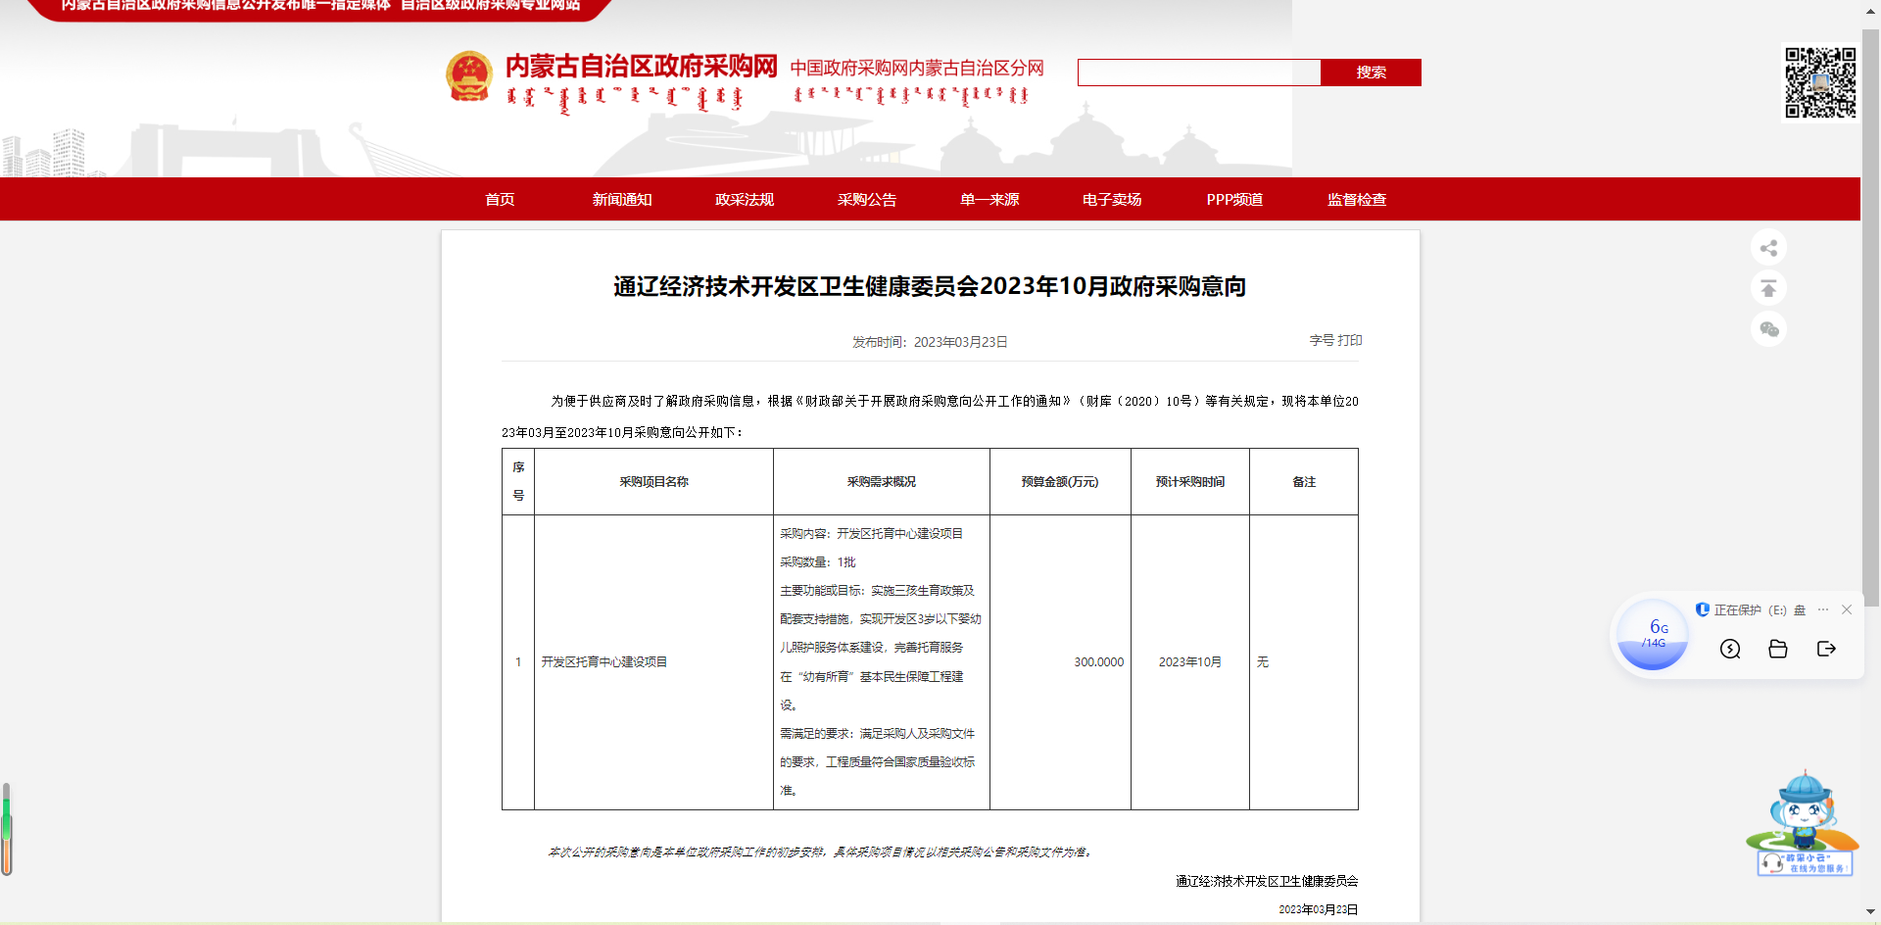Close the disk protection popup
Viewport: 1881px width, 925px height.
coord(1847,609)
